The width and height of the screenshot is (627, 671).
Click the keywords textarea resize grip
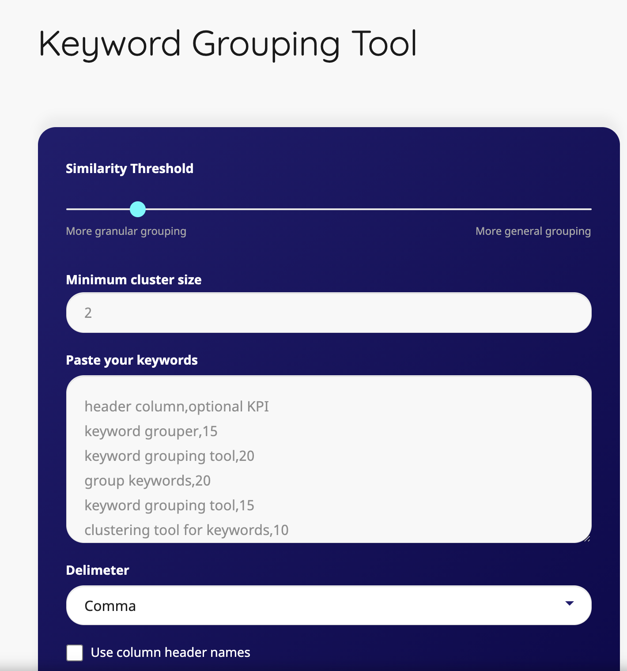tap(587, 539)
